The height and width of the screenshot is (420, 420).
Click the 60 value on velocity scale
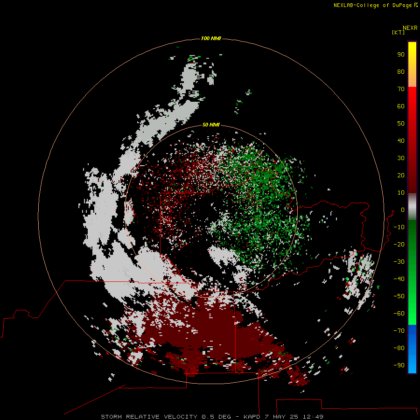[401, 106]
